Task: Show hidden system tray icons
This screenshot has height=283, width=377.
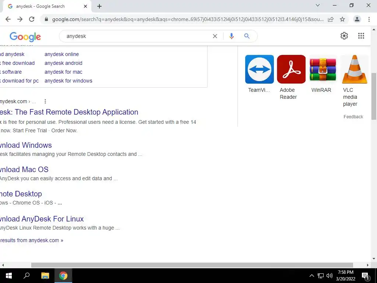Action: (311, 276)
